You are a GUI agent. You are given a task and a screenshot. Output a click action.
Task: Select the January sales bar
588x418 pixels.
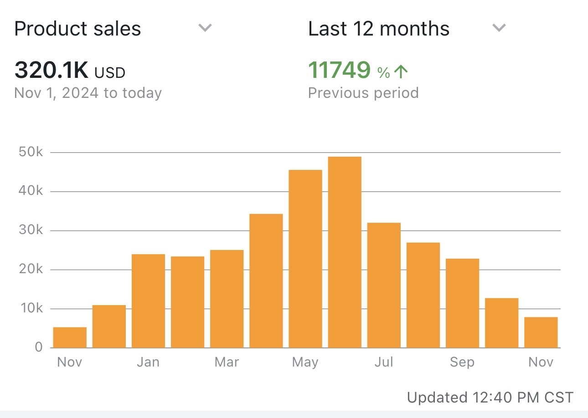(x=148, y=301)
